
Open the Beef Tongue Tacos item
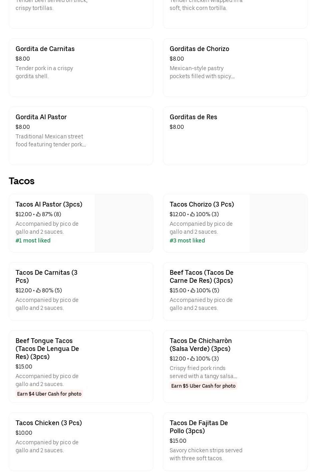click(x=81, y=367)
